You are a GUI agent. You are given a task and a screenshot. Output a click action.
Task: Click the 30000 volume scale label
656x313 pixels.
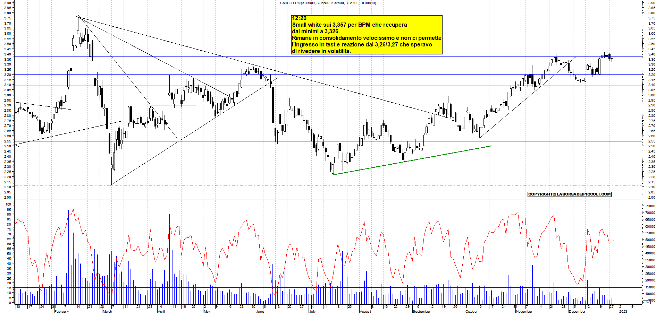click(650, 267)
